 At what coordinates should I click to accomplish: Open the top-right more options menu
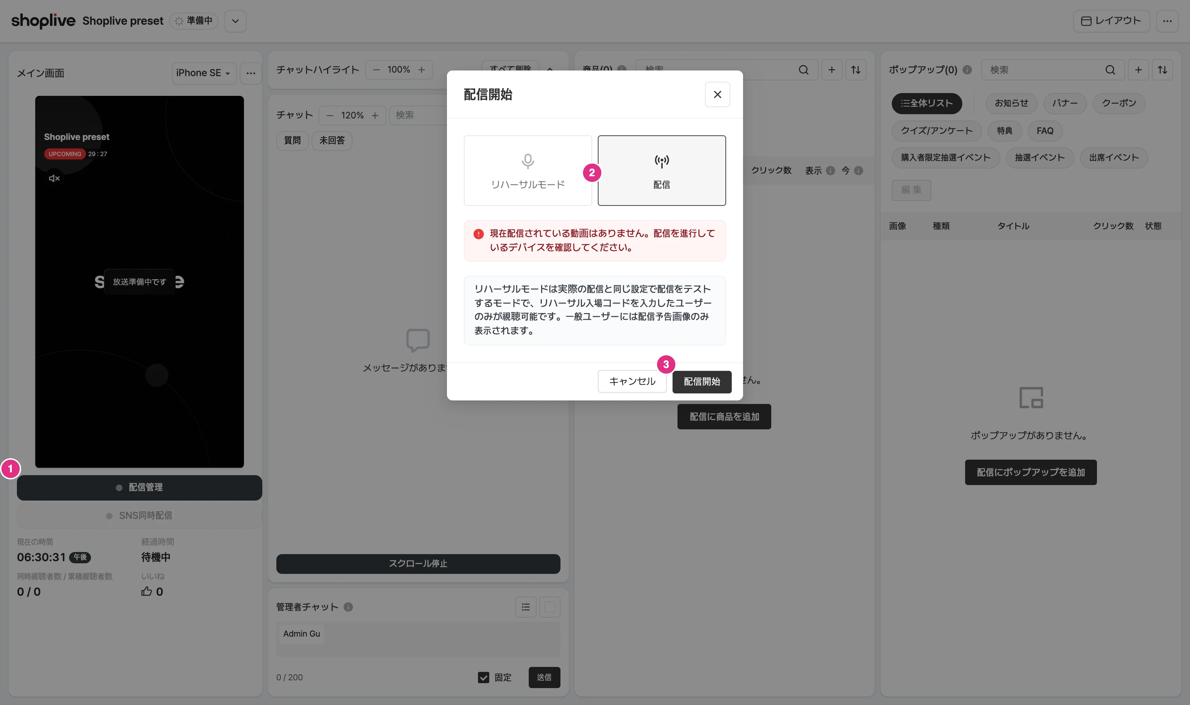[x=1167, y=21]
